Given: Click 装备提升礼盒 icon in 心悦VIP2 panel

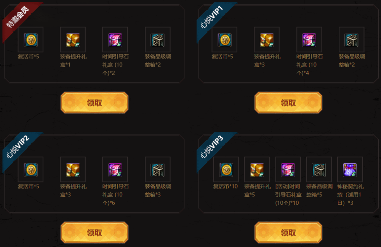Looking at the screenshot, I should (x=73, y=170).
